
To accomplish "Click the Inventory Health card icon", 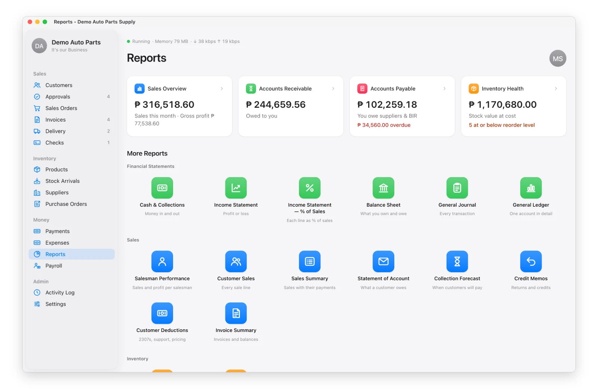I will (x=474, y=89).
